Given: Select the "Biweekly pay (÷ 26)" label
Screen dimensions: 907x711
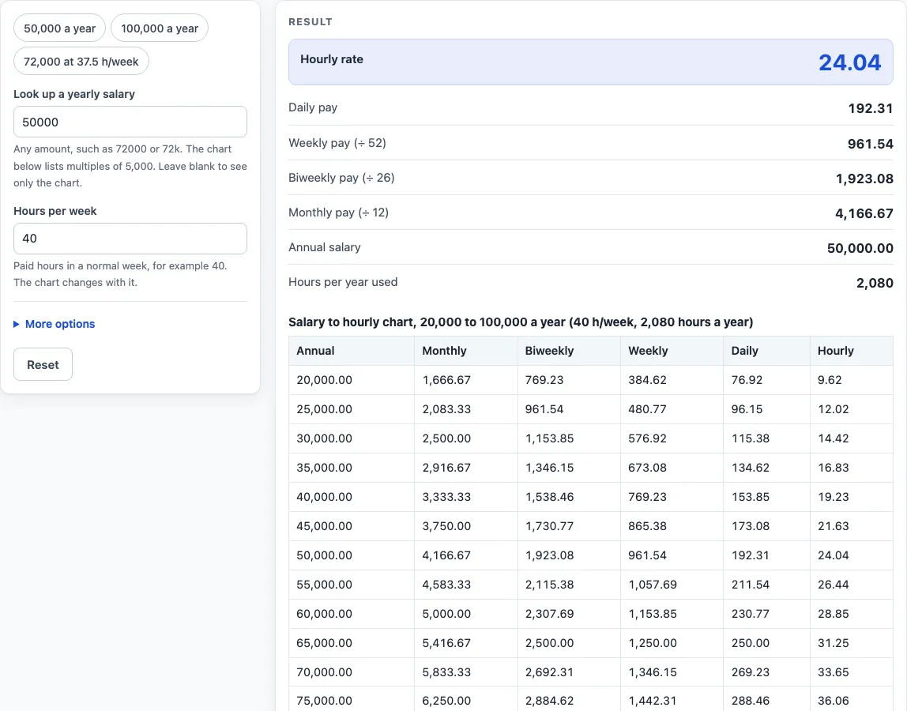Looking at the screenshot, I should (x=341, y=178).
